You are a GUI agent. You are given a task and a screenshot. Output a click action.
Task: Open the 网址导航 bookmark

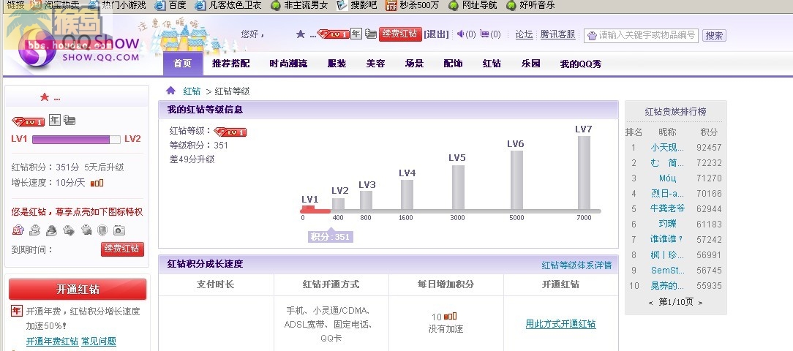pyautogui.click(x=473, y=5)
